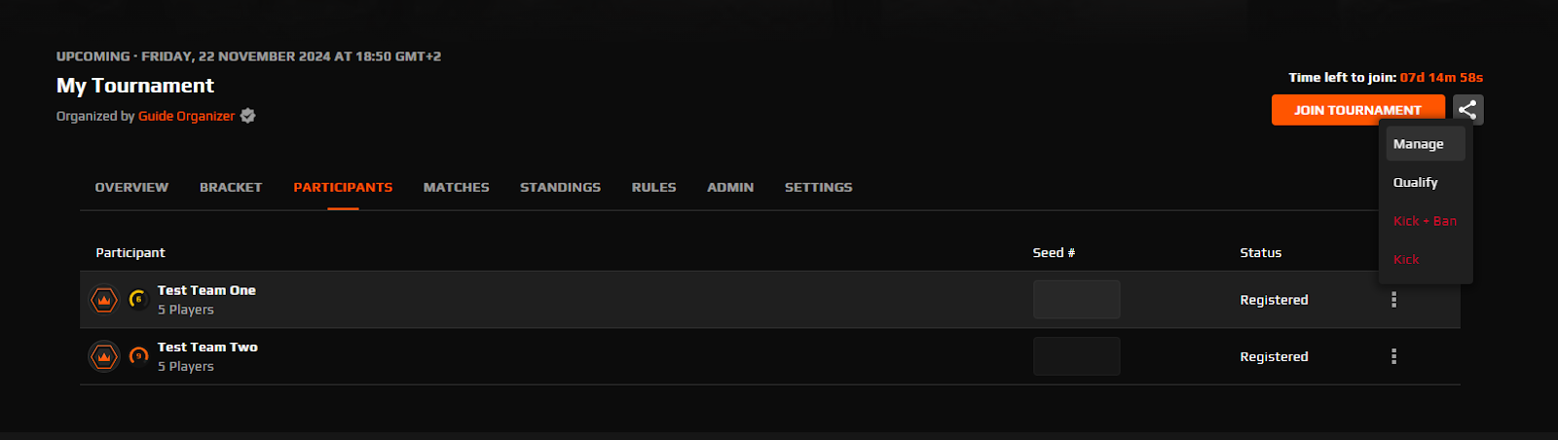1558x440 pixels.
Task: Open the Matches tab
Action: click(456, 187)
